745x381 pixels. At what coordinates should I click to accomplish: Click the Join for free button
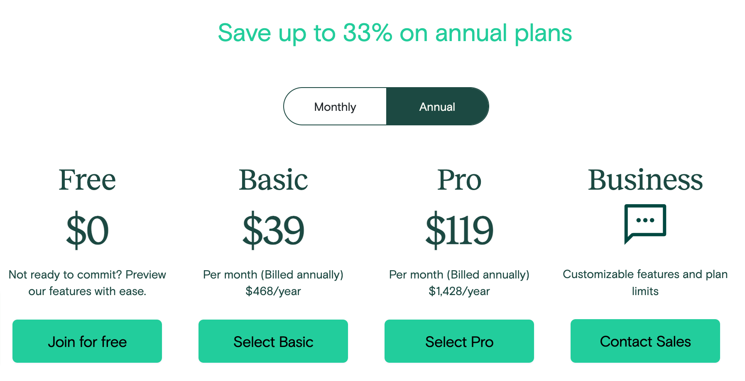coord(87,341)
